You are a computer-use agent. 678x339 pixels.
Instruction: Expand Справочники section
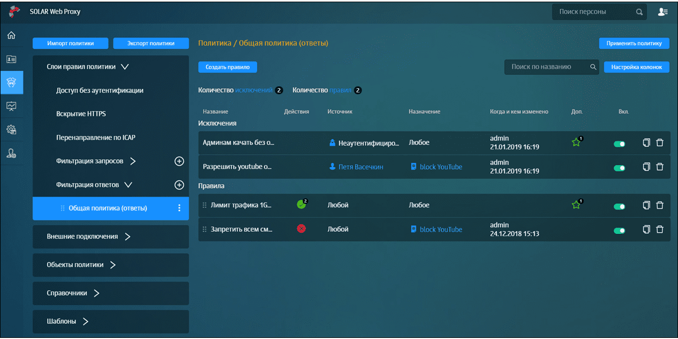pos(97,293)
